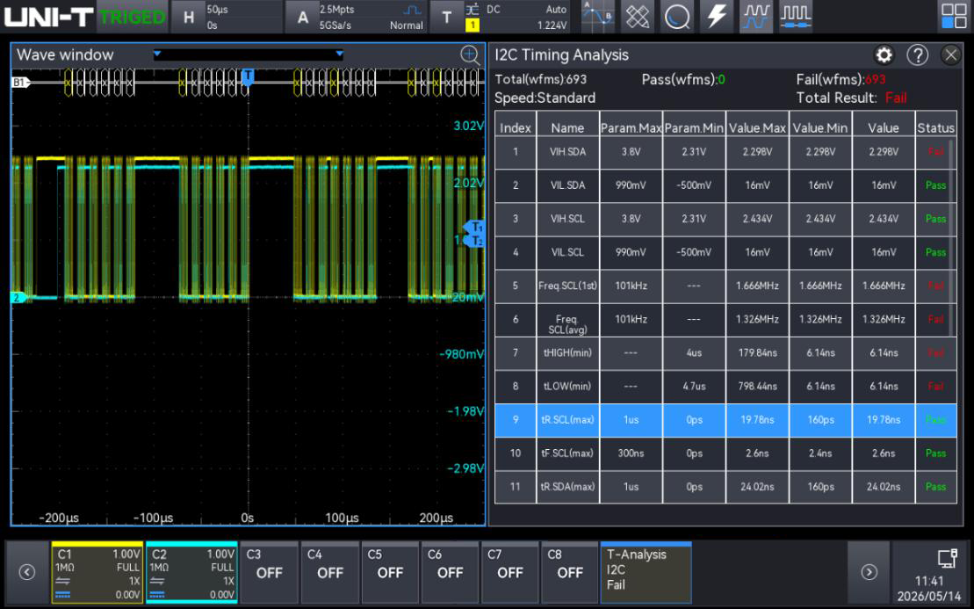974x609 pixels.
Task: Click the Value.Min column header
Action: tap(820, 124)
